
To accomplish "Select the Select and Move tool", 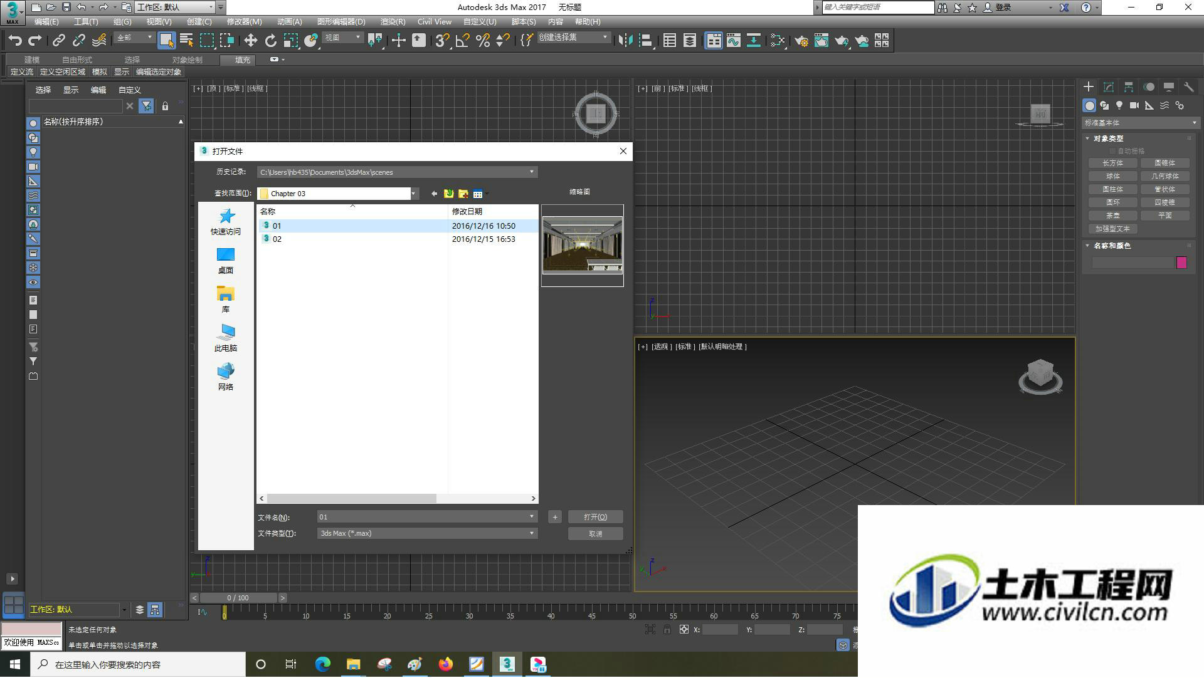I will click(250, 41).
